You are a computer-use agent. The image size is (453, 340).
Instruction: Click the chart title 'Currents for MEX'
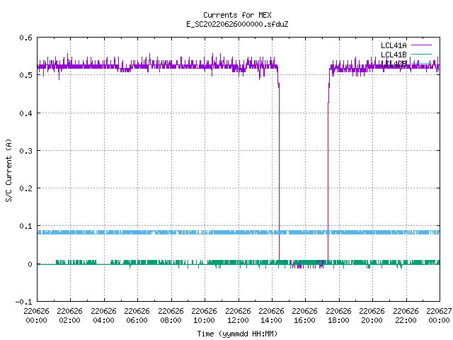(x=237, y=15)
